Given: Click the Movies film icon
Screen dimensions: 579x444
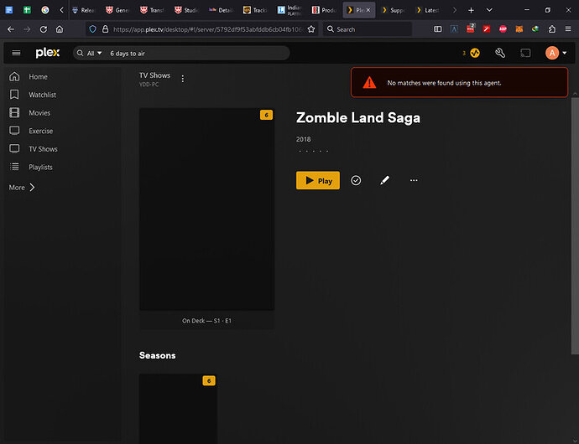Looking at the screenshot, I should pyautogui.click(x=14, y=112).
